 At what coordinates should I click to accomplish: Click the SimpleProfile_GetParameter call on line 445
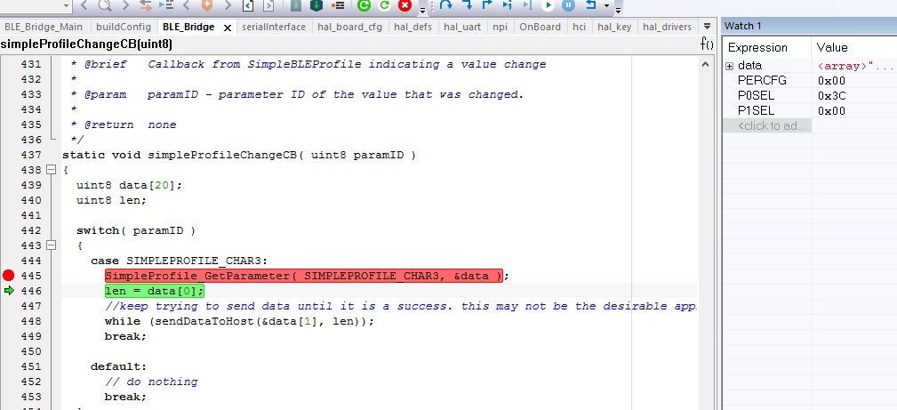[304, 276]
